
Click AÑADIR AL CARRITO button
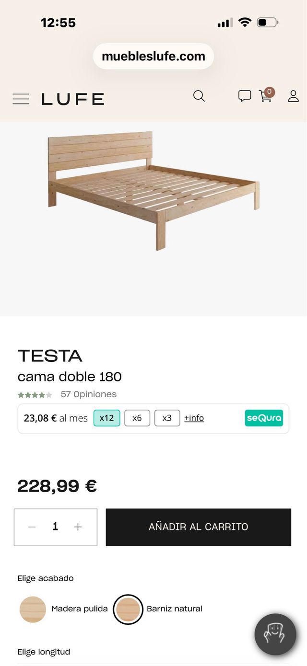point(198,527)
